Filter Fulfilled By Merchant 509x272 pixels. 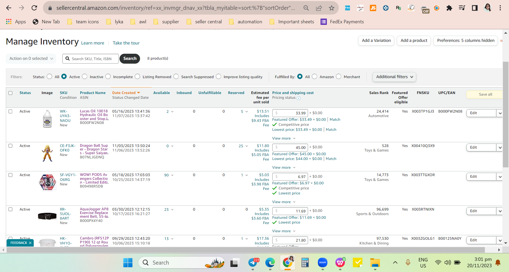[x=339, y=77]
